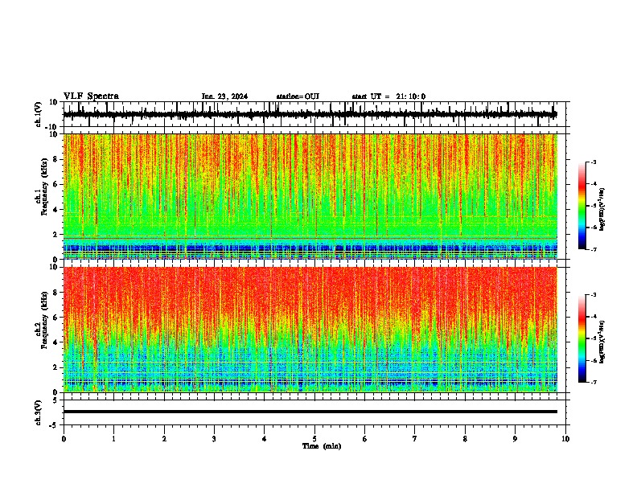Click the "-3" label atop ch.1 colorbar

point(593,162)
